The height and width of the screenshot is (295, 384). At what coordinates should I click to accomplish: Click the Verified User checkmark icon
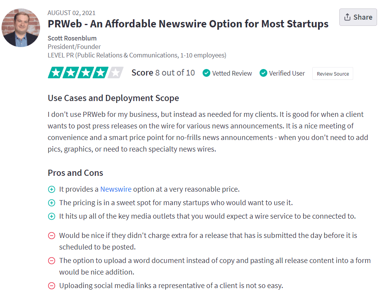click(263, 73)
